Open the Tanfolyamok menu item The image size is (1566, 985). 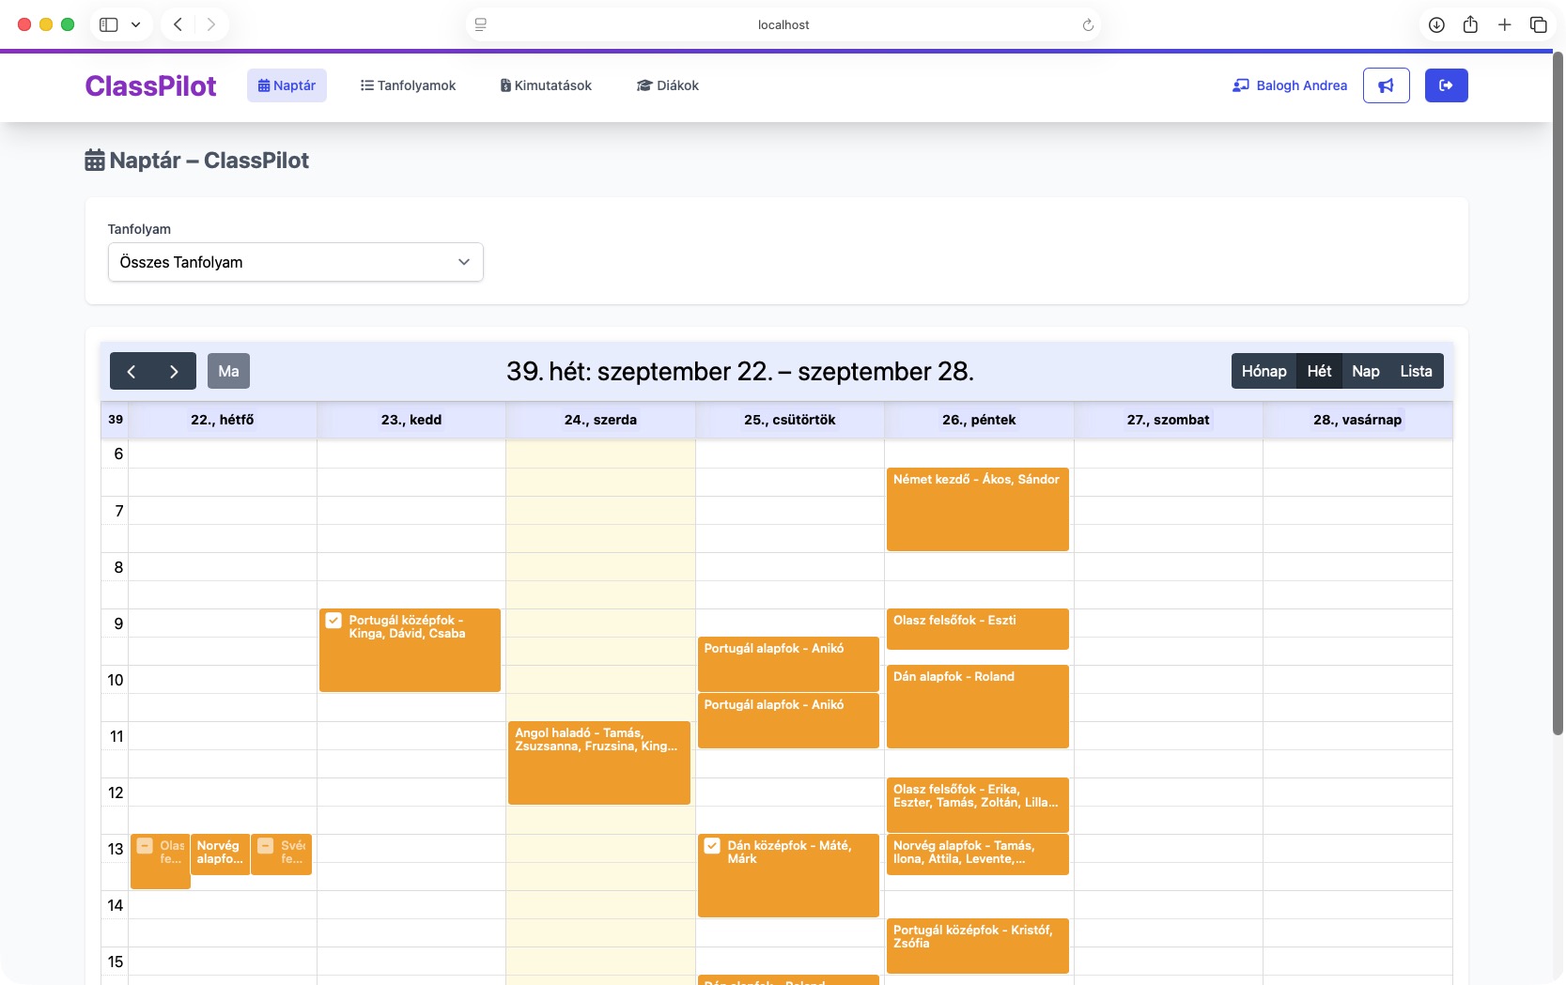(408, 85)
